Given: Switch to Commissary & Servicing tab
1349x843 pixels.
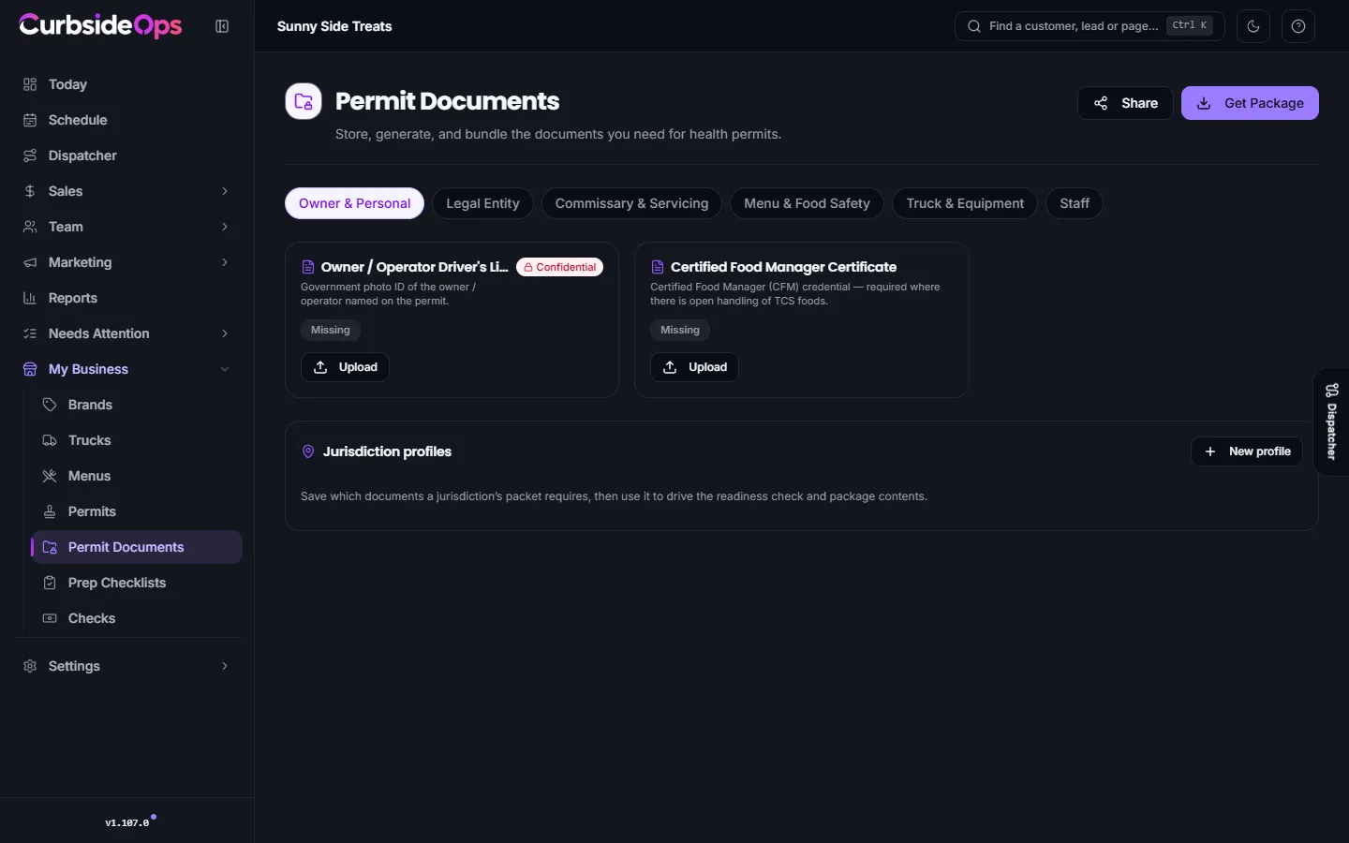Looking at the screenshot, I should tap(631, 203).
